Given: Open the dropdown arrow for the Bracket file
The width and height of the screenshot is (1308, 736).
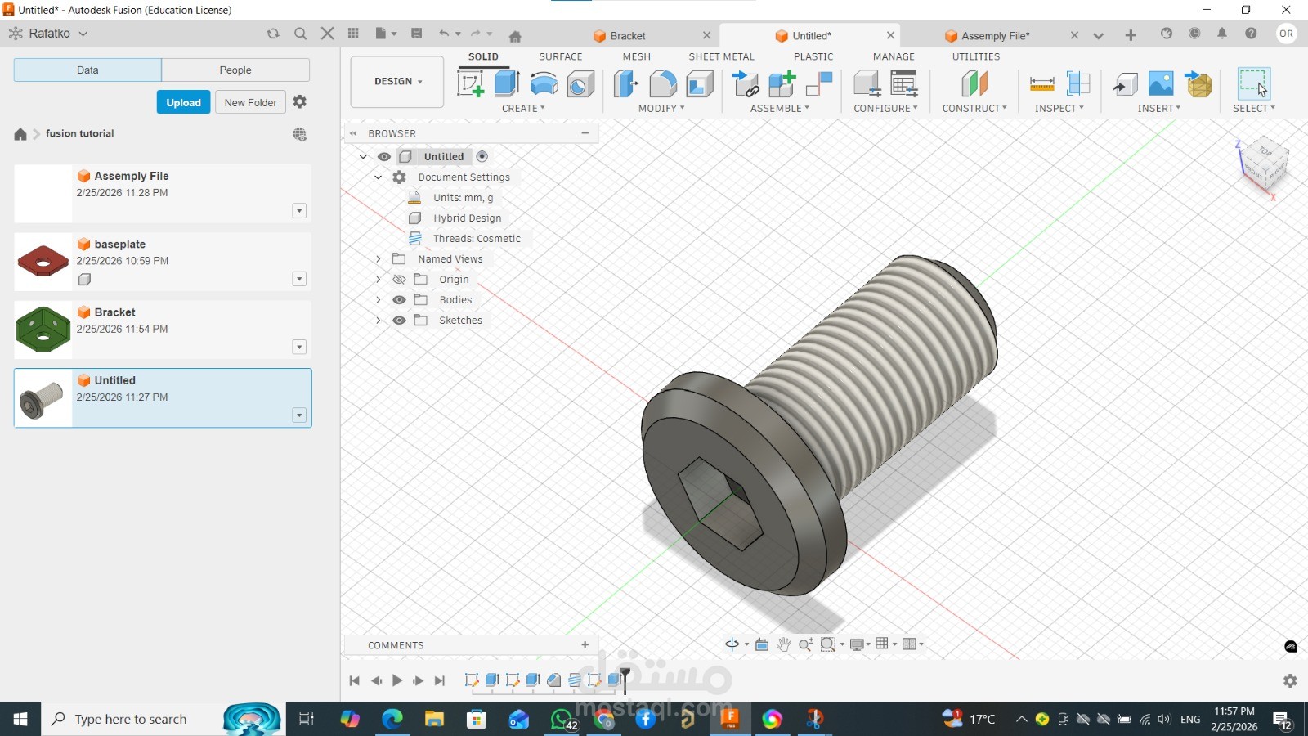Looking at the screenshot, I should [299, 348].
